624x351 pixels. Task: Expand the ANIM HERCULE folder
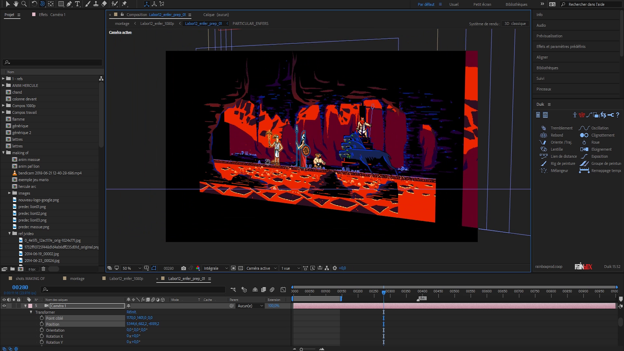(x=4, y=85)
